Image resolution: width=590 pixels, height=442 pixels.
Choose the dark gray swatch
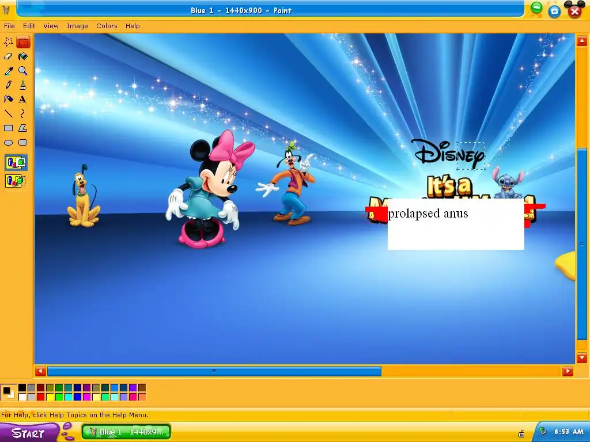(31, 387)
